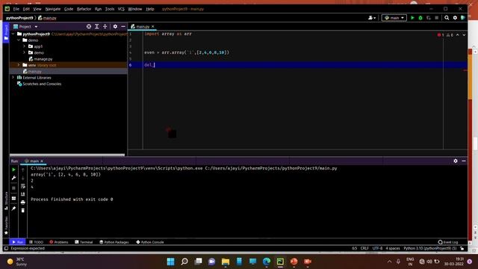Clear Run console with trash icon
Viewport: 478px width, 269px height.
[x=23, y=211]
